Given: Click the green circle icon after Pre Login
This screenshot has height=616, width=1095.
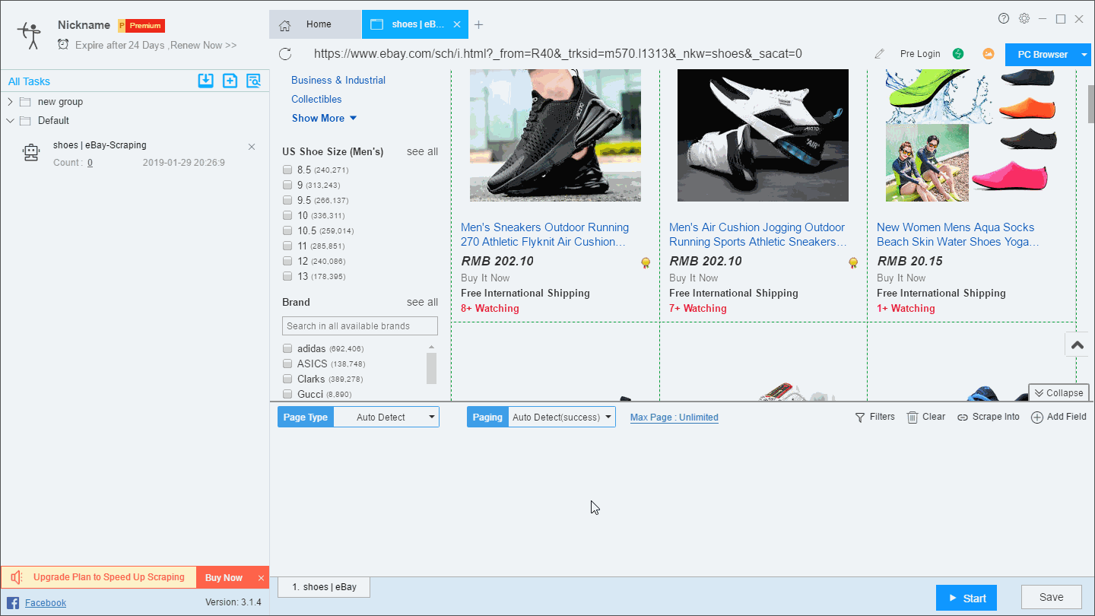Looking at the screenshot, I should [x=958, y=54].
